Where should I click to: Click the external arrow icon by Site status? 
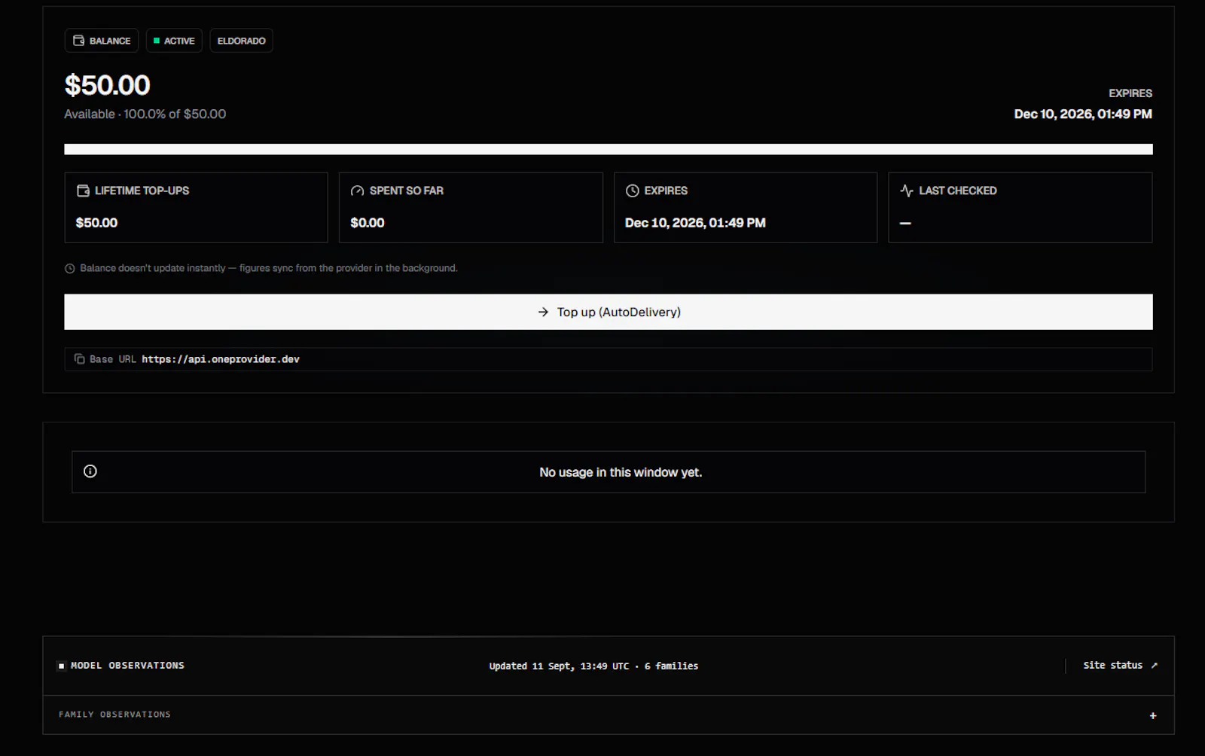point(1154,666)
